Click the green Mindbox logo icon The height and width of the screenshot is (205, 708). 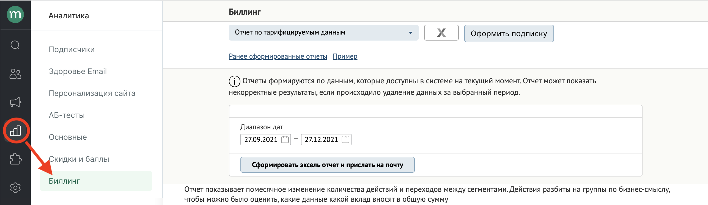click(15, 14)
